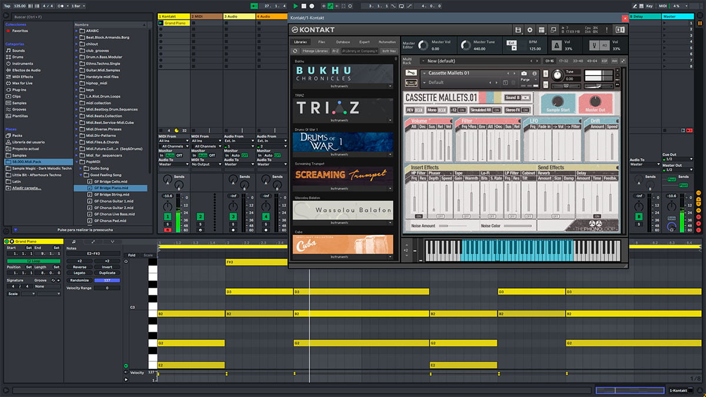The height and width of the screenshot is (397, 706).
Task: Click Play in Ableton transport
Action: 296,6
